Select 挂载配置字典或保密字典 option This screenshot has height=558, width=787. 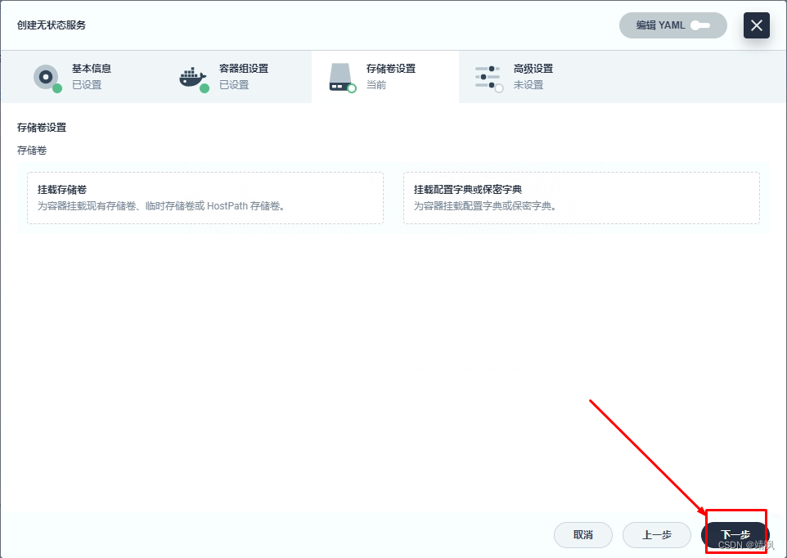(x=582, y=198)
